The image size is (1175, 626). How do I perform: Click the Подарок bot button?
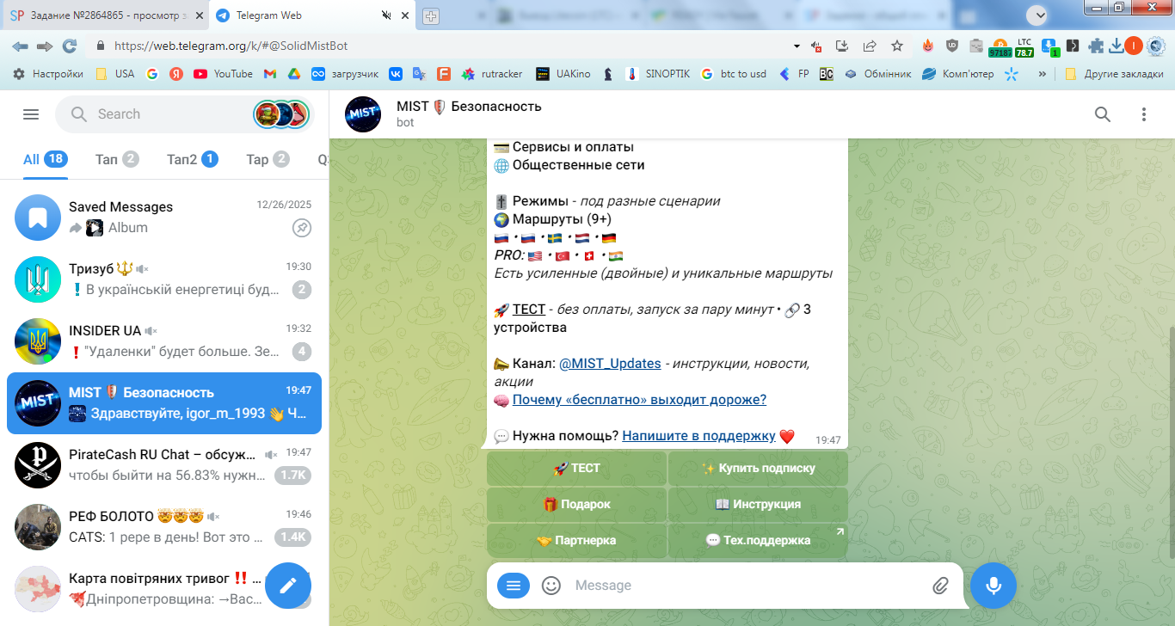click(576, 505)
